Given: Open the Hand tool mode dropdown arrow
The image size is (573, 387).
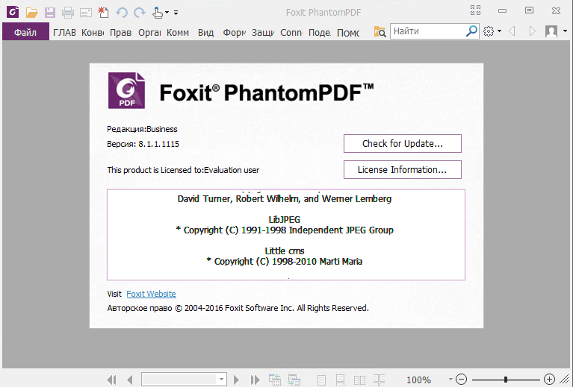Looking at the screenshot, I should 167,13.
